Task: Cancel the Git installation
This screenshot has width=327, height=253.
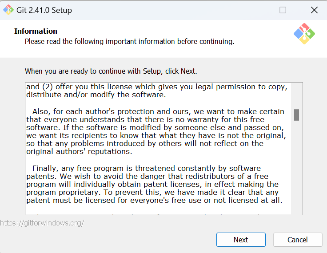Action: click(x=297, y=240)
